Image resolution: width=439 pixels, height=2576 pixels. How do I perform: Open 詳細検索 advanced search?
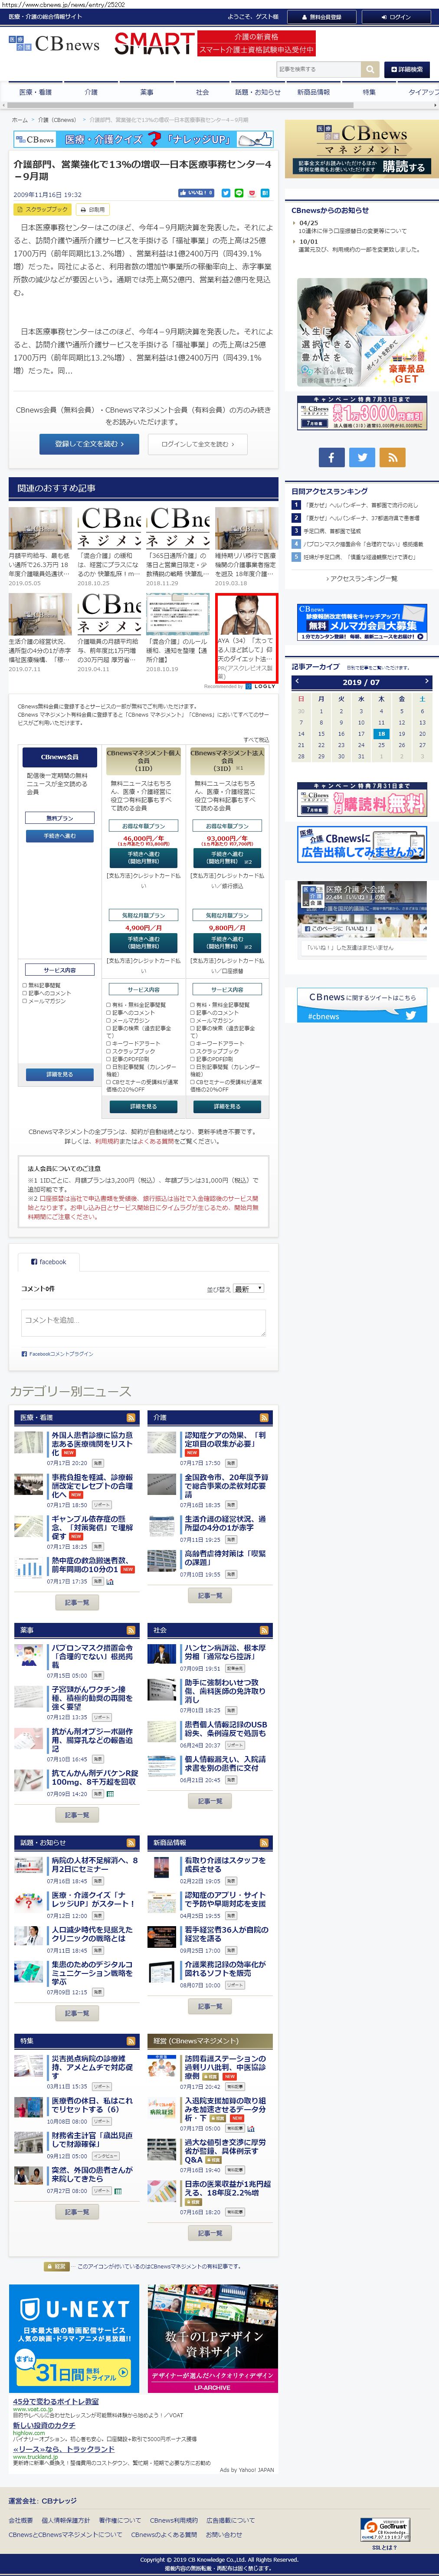click(x=407, y=69)
